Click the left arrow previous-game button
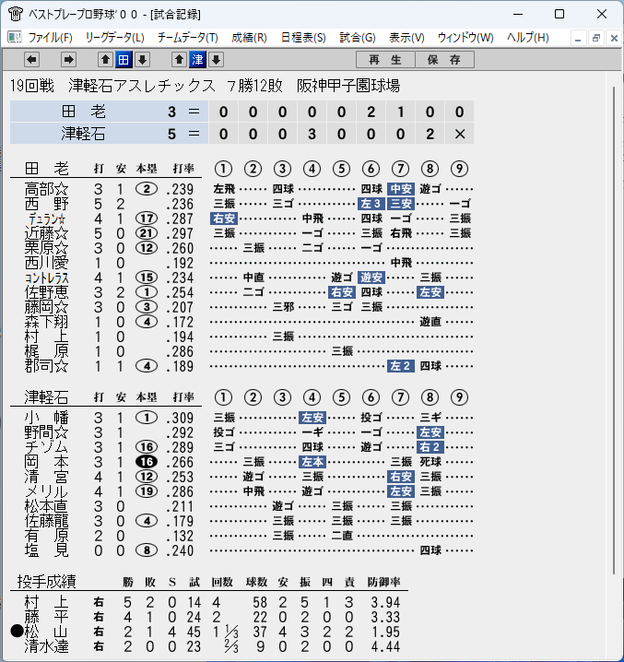Image resolution: width=624 pixels, height=662 pixels. [31, 60]
